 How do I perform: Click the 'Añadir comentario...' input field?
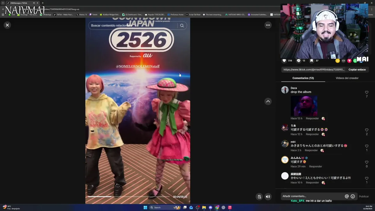(312, 196)
